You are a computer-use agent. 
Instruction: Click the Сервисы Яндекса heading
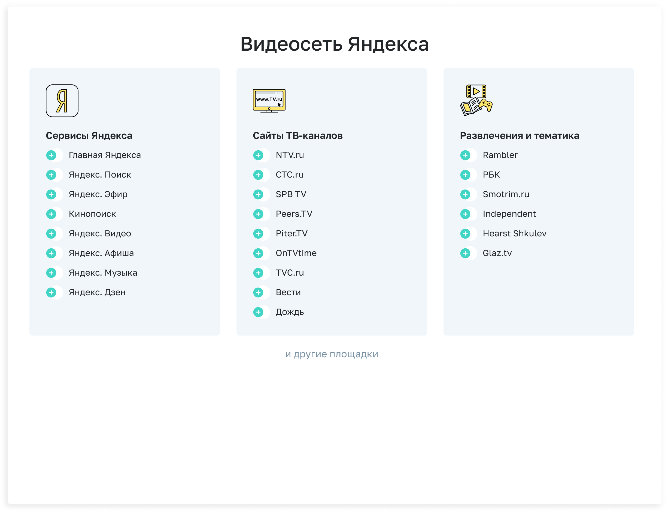[x=89, y=136]
